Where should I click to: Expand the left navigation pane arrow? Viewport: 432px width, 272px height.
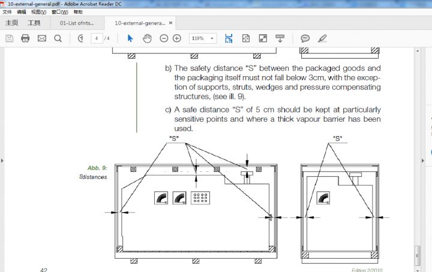click(x=2, y=161)
